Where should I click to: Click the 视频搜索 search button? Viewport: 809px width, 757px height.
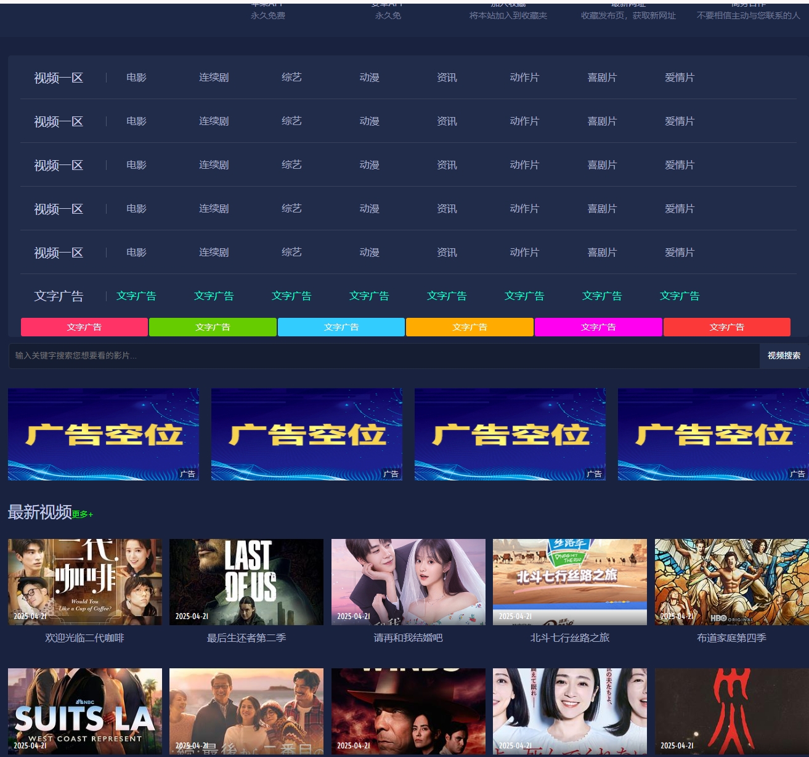pyautogui.click(x=784, y=355)
